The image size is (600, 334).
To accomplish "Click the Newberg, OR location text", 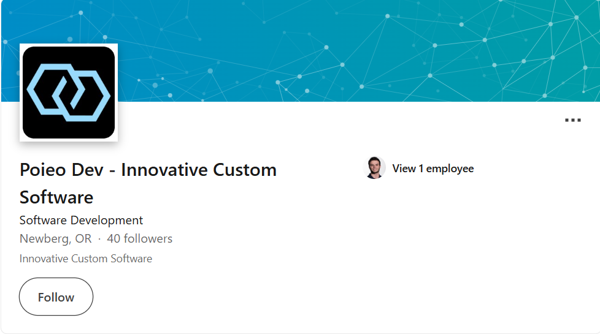I will click(x=55, y=238).
